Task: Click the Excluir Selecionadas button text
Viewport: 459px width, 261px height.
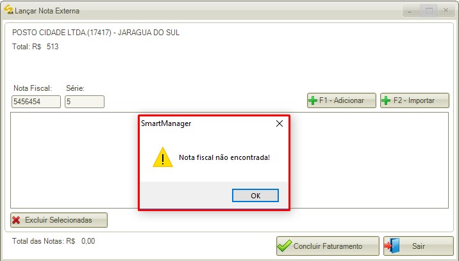Action: click(x=58, y=220)
